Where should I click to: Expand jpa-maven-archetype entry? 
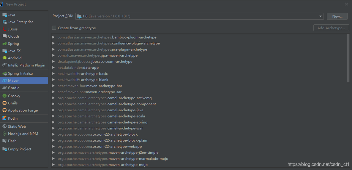tap(53, 55)
